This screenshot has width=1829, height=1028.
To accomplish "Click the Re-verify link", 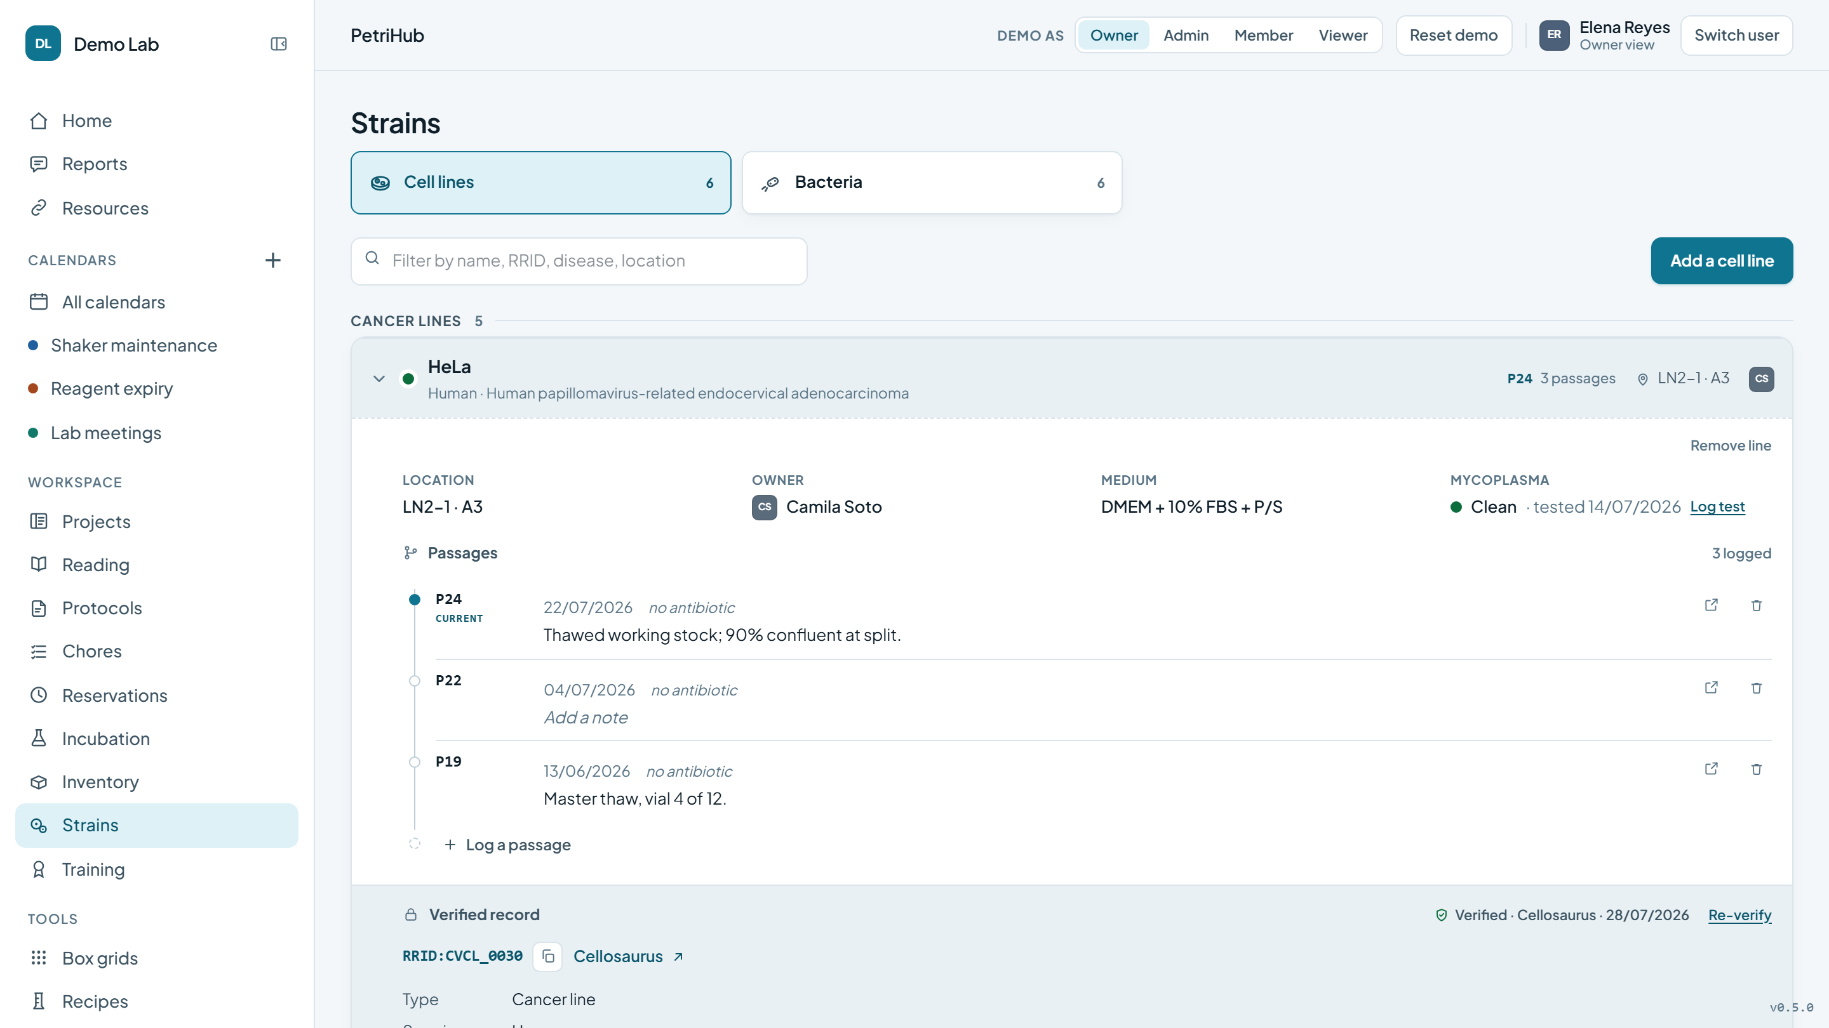I will tap(1739, 915).
